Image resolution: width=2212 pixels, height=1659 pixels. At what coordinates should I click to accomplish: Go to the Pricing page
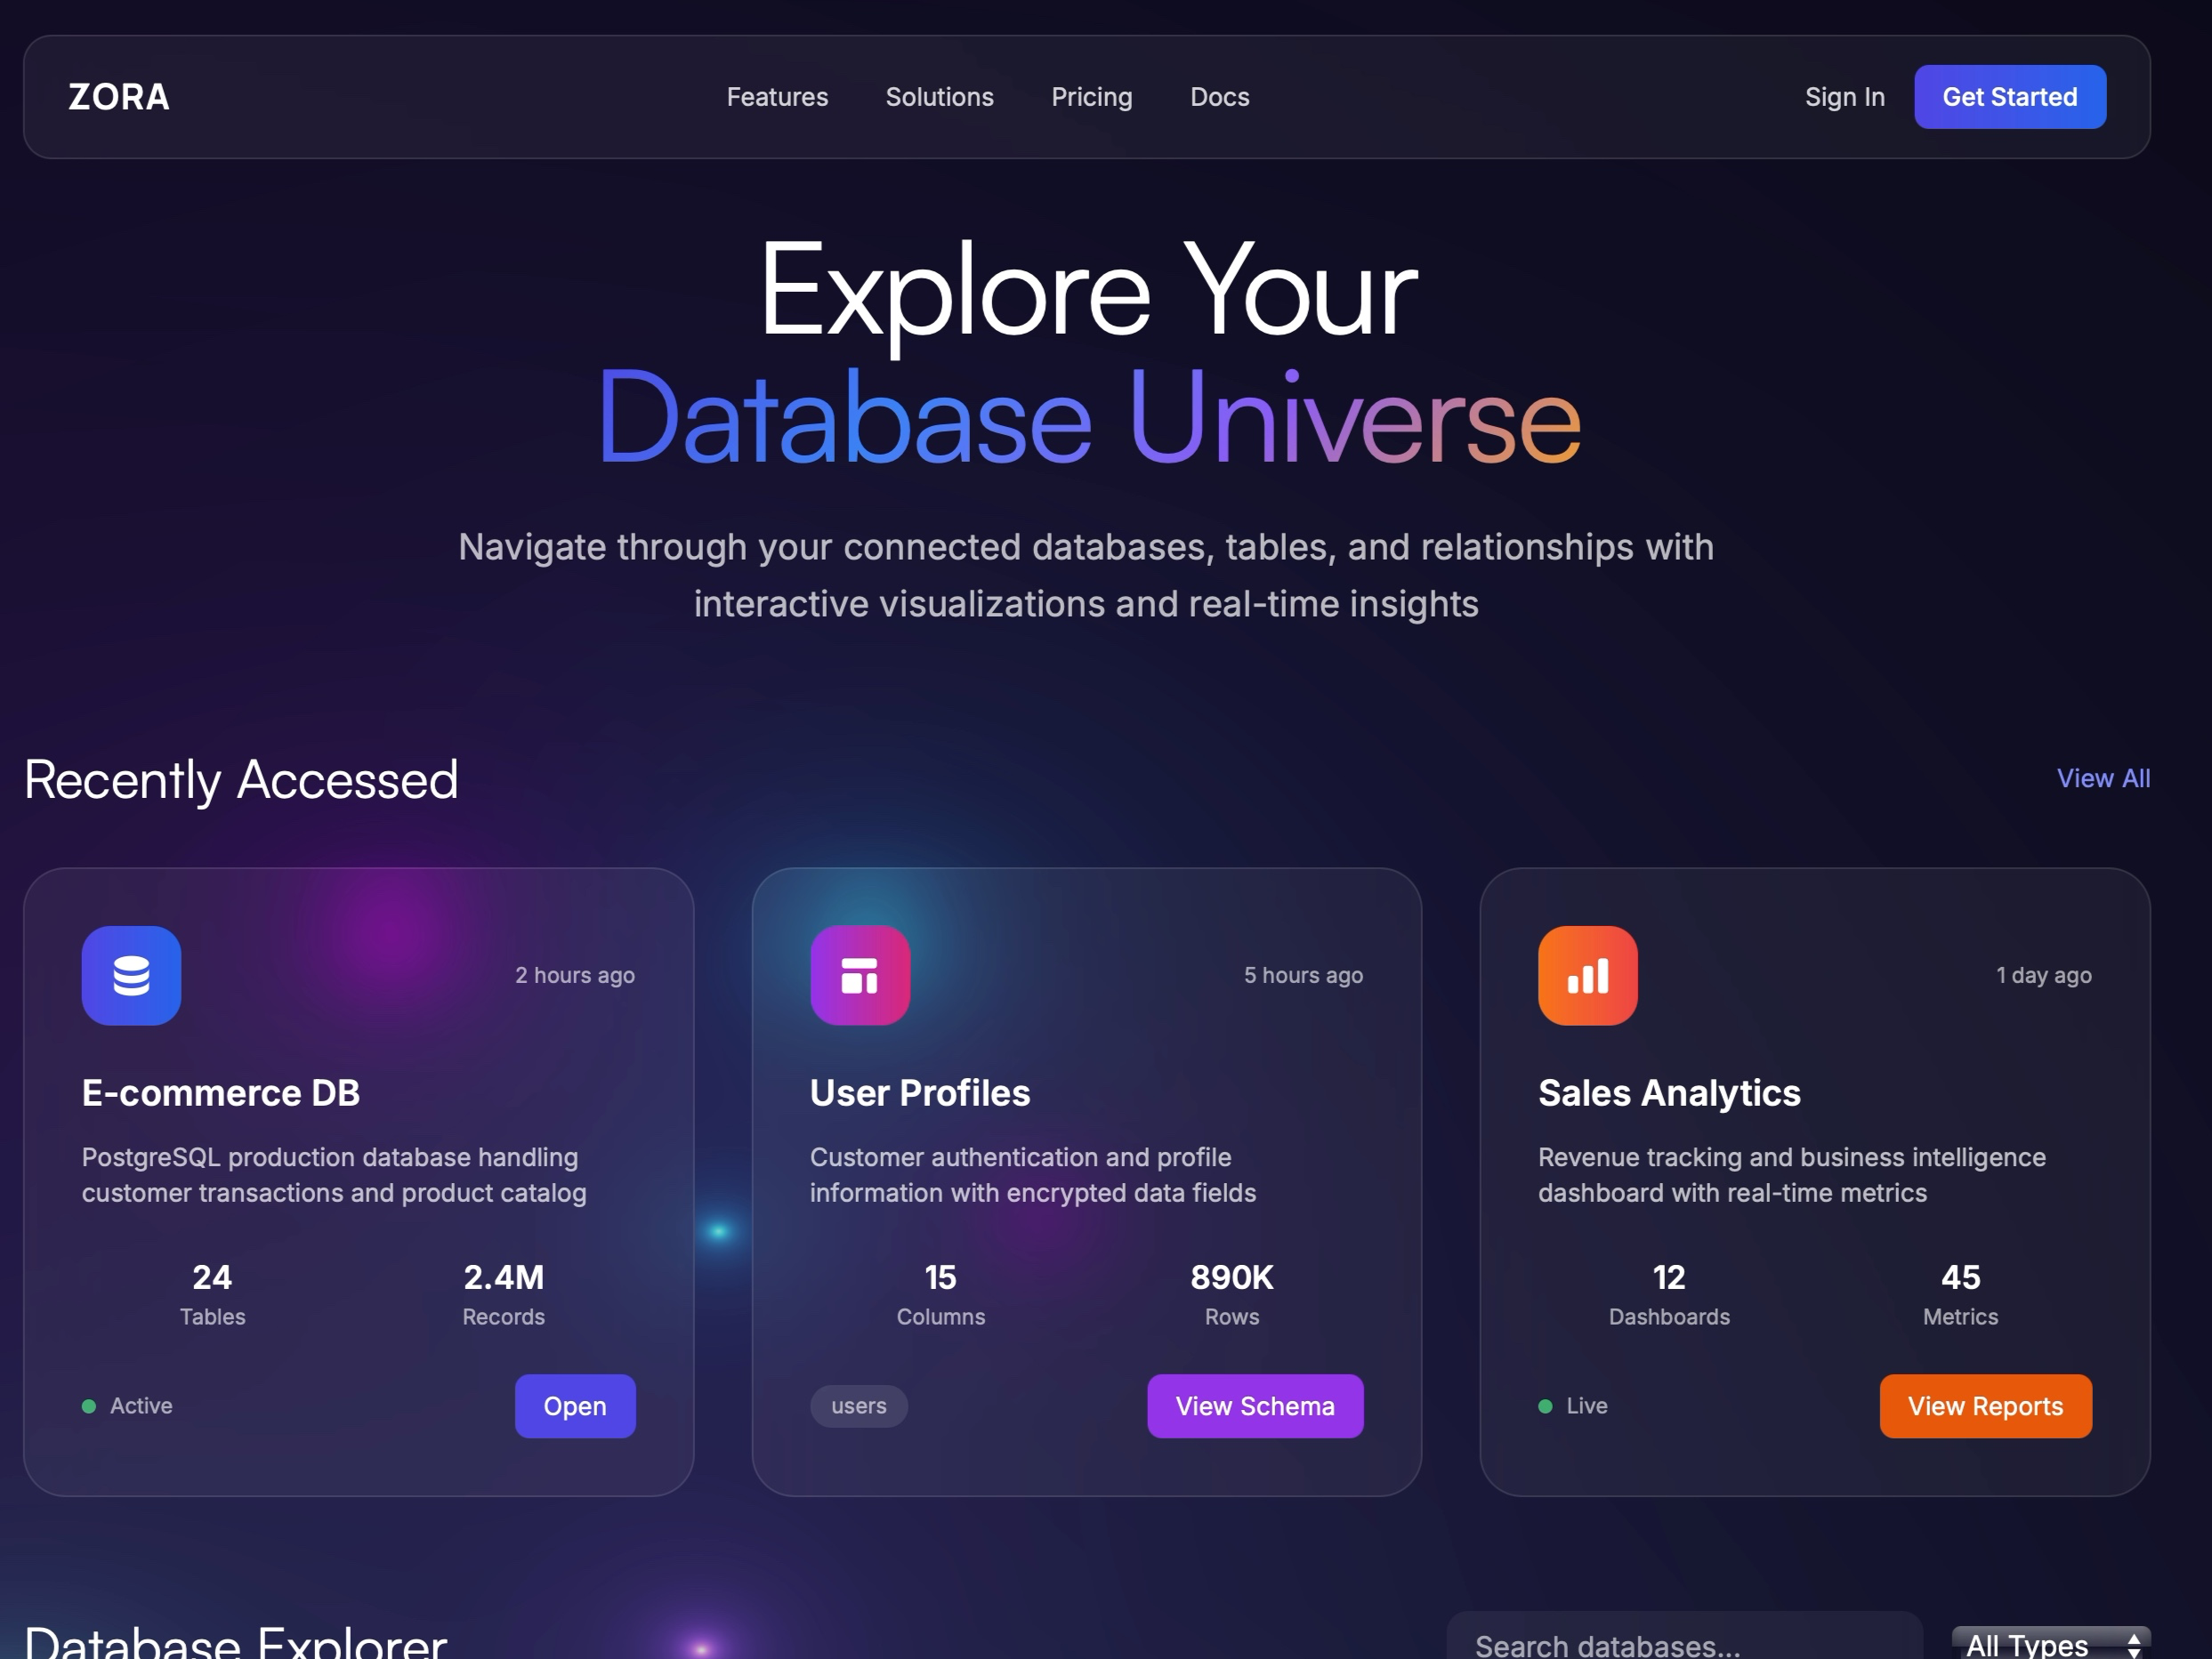tap(1091, 96)
